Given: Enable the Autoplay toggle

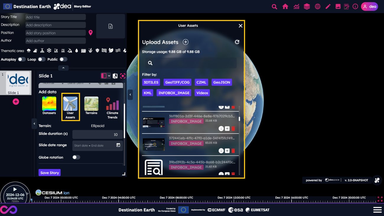Looking at the screenshot, I should [22, 59].
